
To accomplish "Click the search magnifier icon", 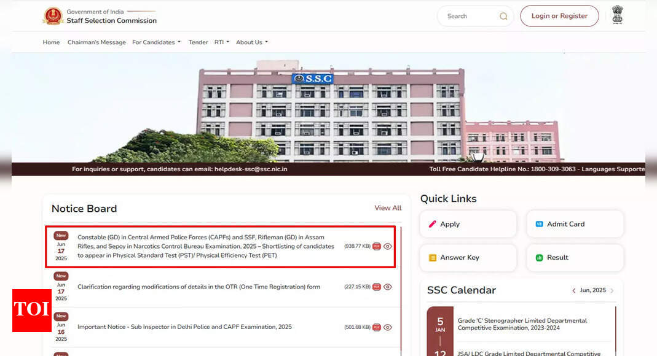I will pyautogui.click(x=503, y=17).
